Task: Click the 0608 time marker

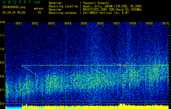Action: 133,23
